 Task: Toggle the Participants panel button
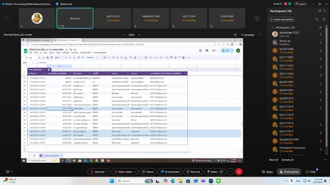tap(289, 172)
